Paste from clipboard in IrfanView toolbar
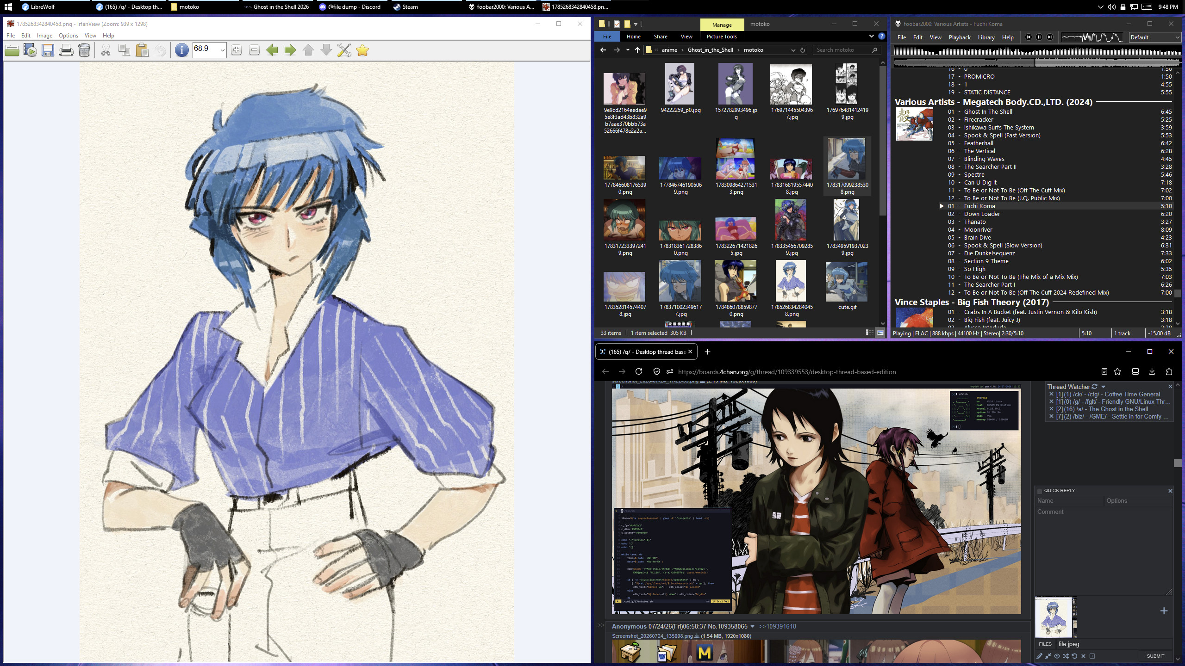 coord(142,50)
